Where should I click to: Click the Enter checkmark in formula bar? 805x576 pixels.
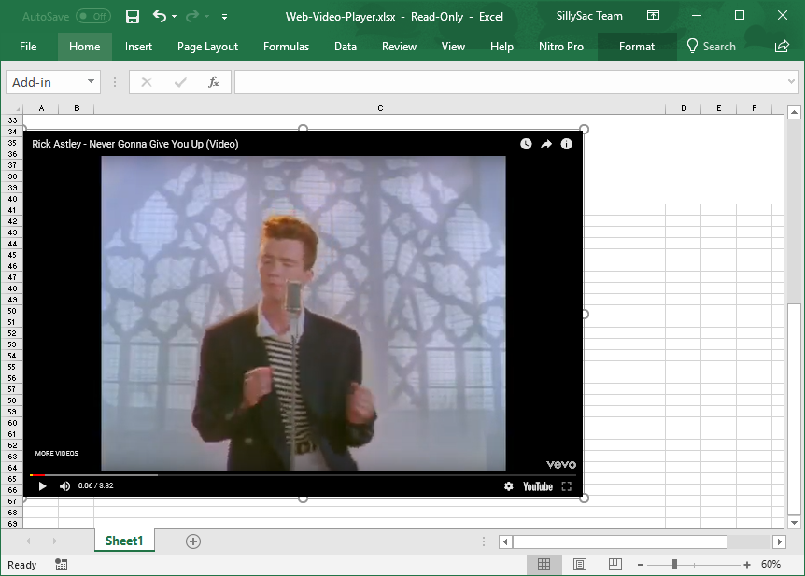coord(180,82)
